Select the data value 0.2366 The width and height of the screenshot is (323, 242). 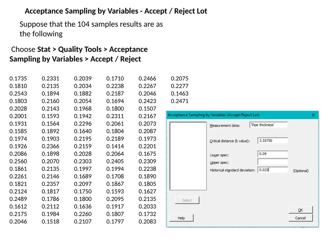click(50, 146)
